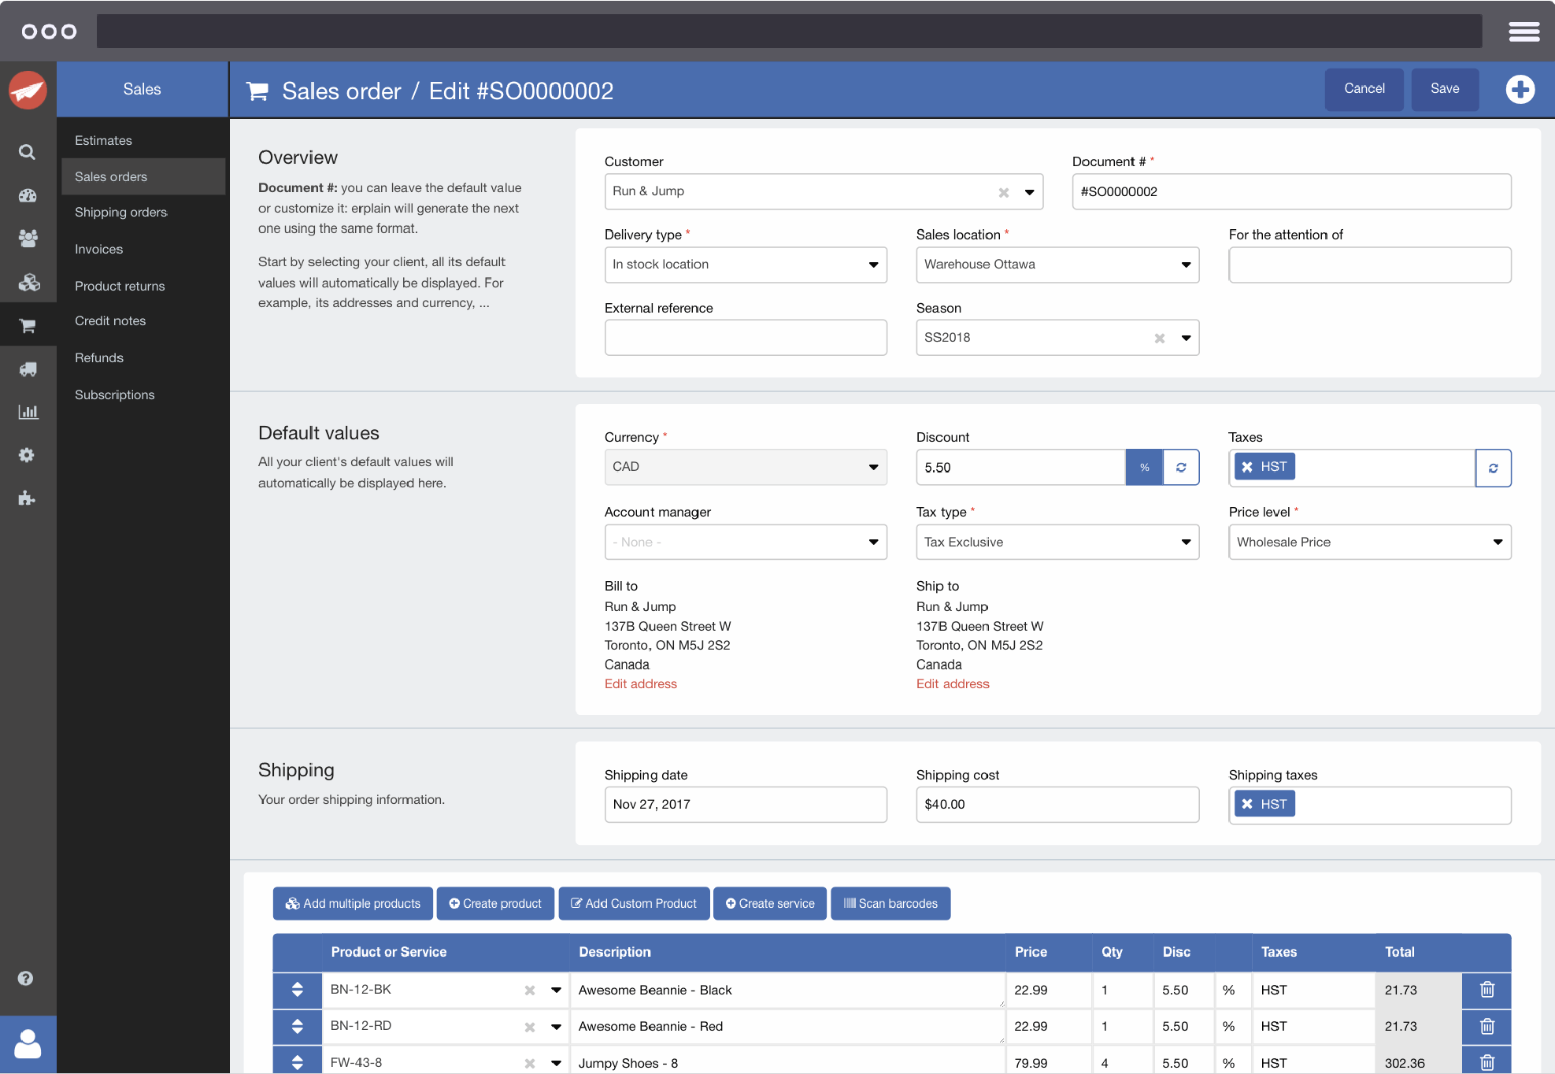The image size is (1555, 1074).
Task: Open the shipping truck sidebar icon
Action: [x=28, y=368]
